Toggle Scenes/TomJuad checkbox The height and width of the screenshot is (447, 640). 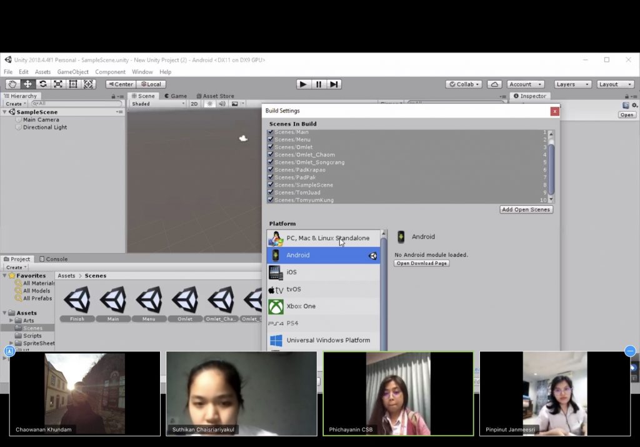pos(271,193)
